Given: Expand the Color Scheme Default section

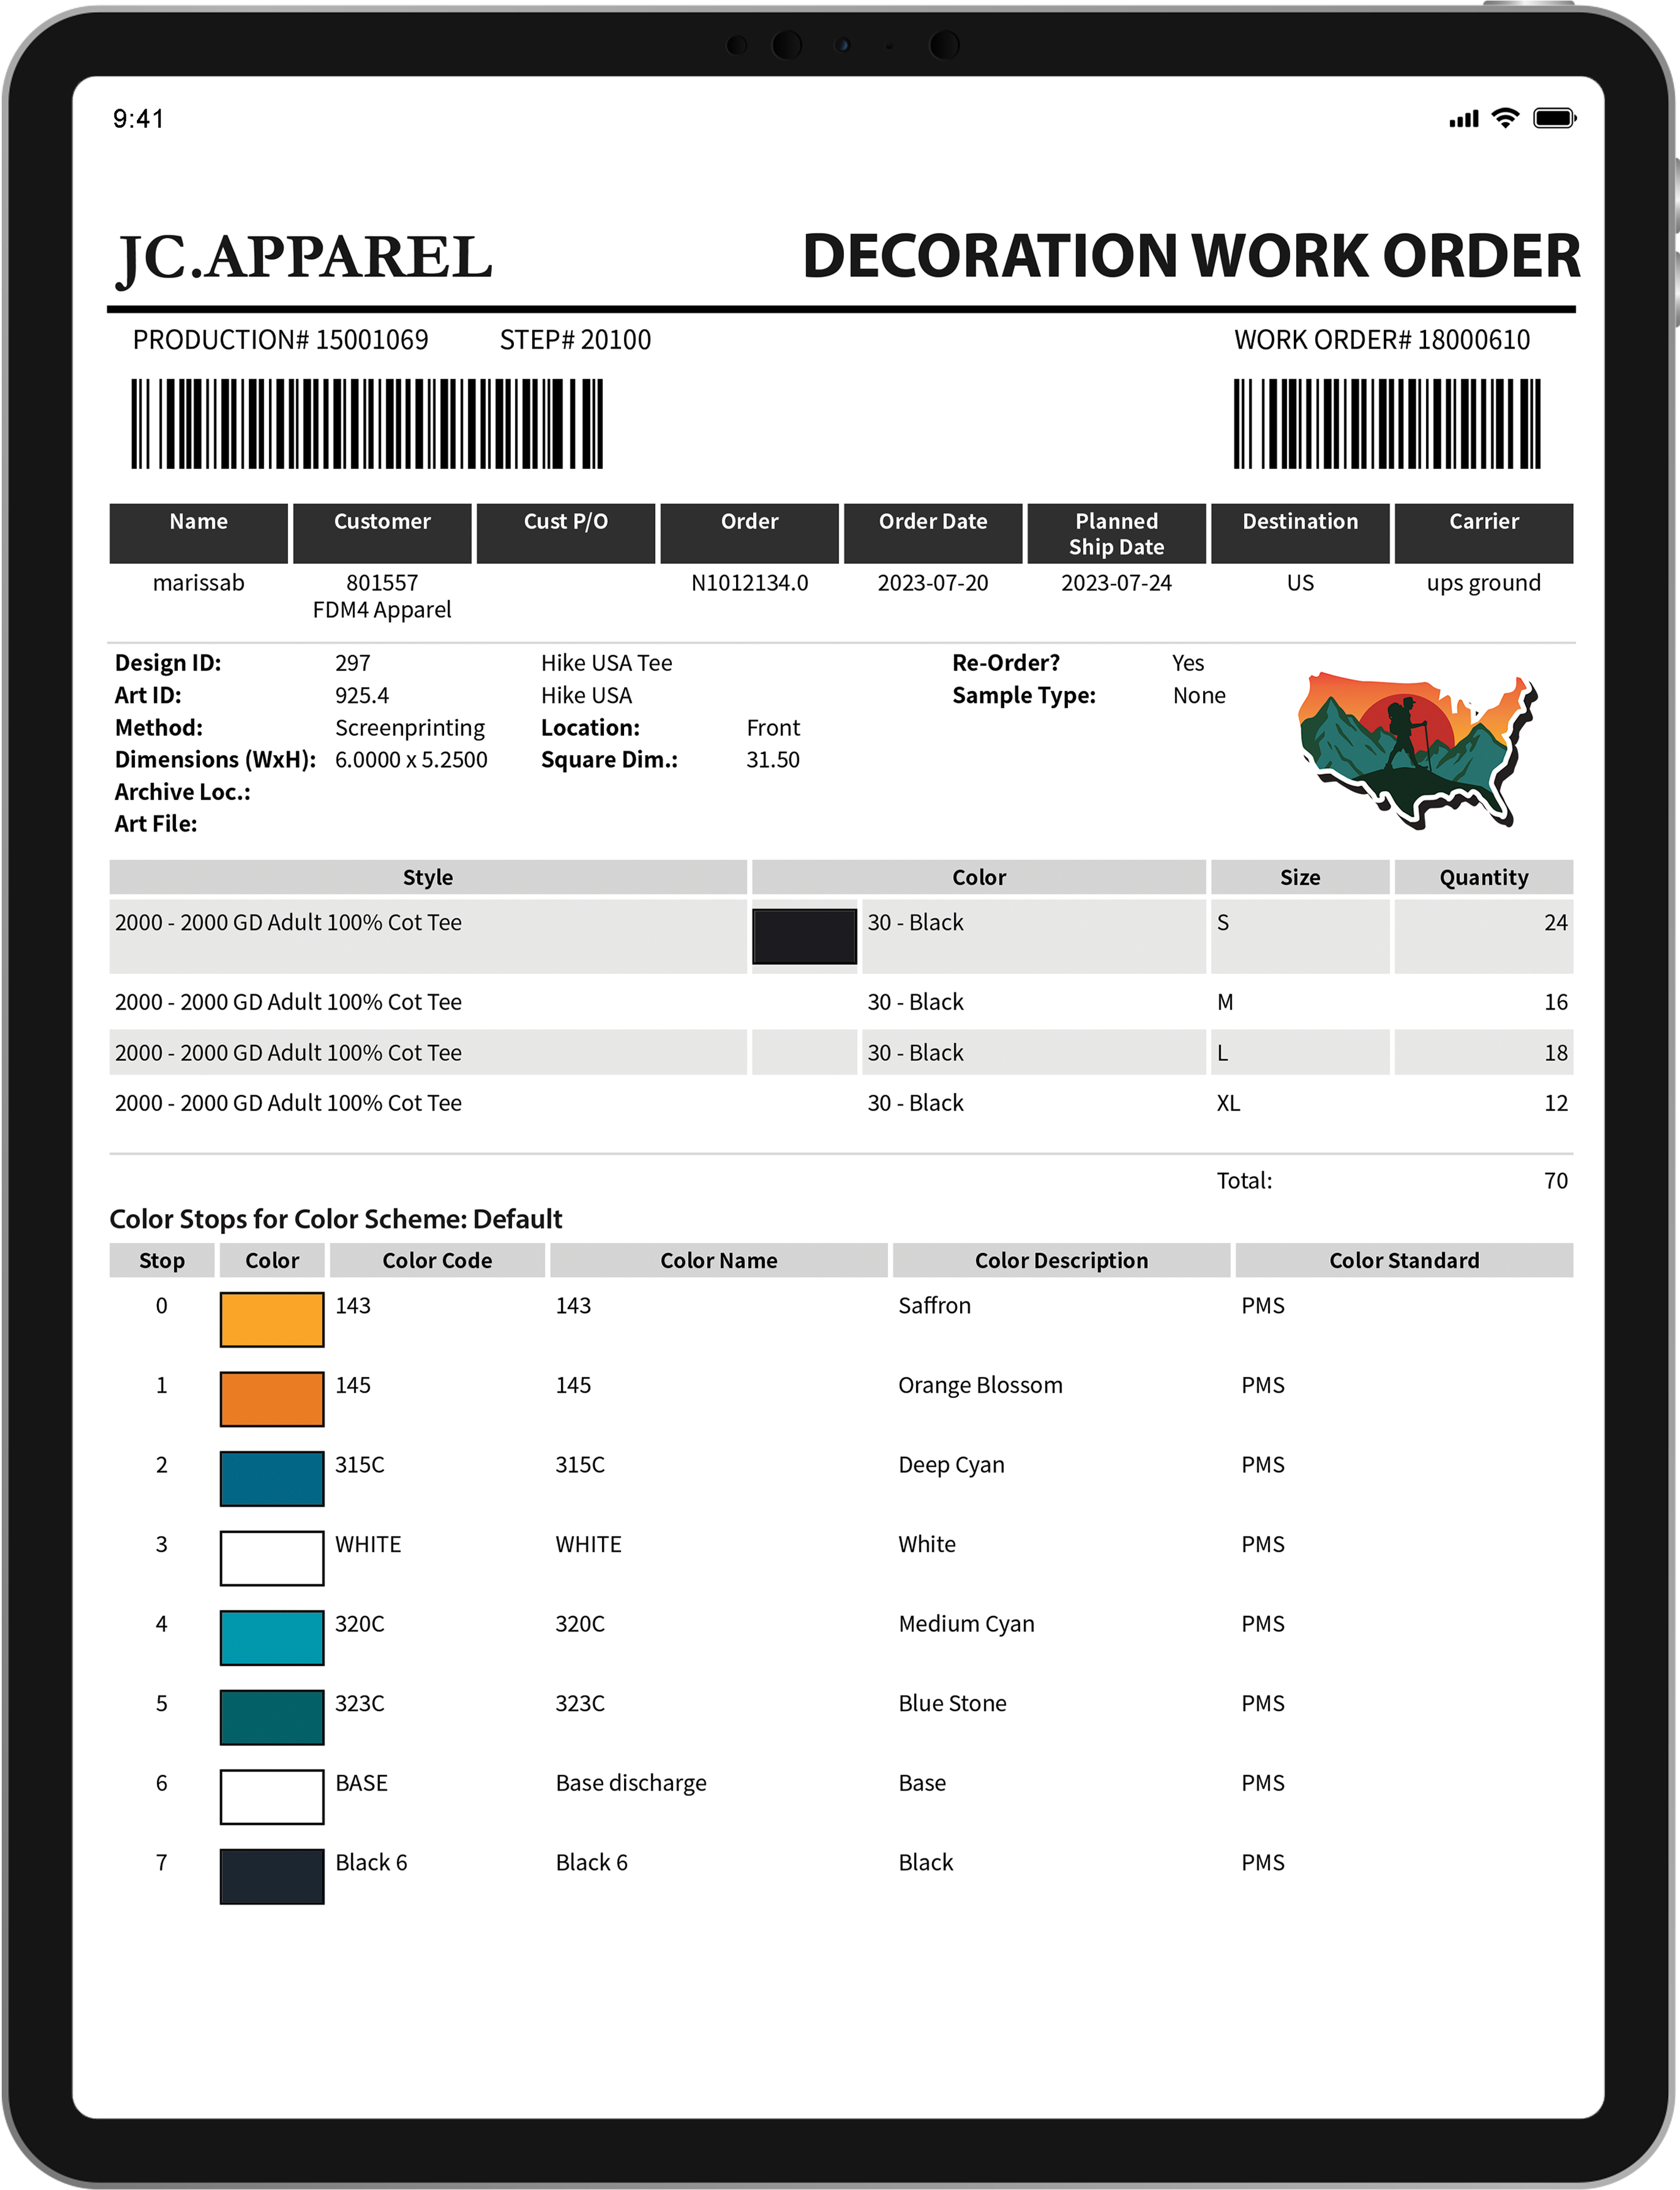Looking at the screenshot, I should [x=336, y=1220].
